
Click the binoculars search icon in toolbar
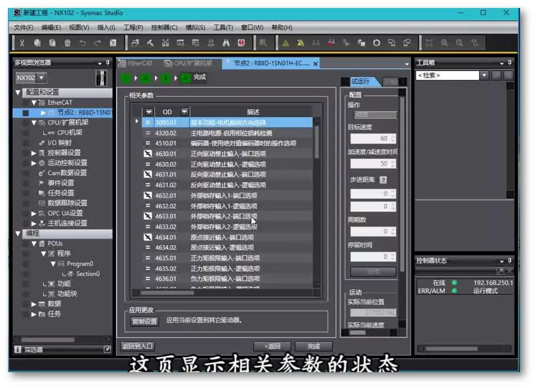[226, 43]
